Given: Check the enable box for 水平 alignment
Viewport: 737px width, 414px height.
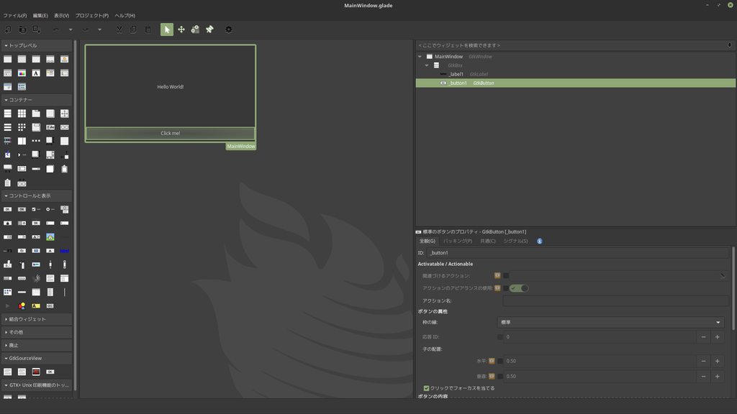Looking at the screenshot, I should click(x=500, y=362).
